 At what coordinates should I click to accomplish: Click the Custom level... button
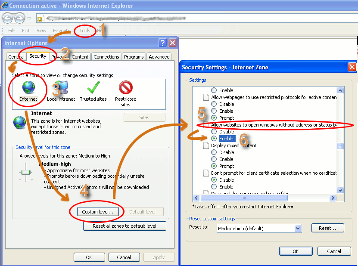[x=98, y=212]
